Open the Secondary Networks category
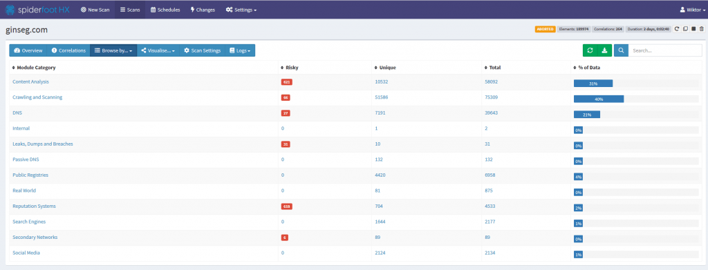Screen dimensions: 708x270 [35, 237]
